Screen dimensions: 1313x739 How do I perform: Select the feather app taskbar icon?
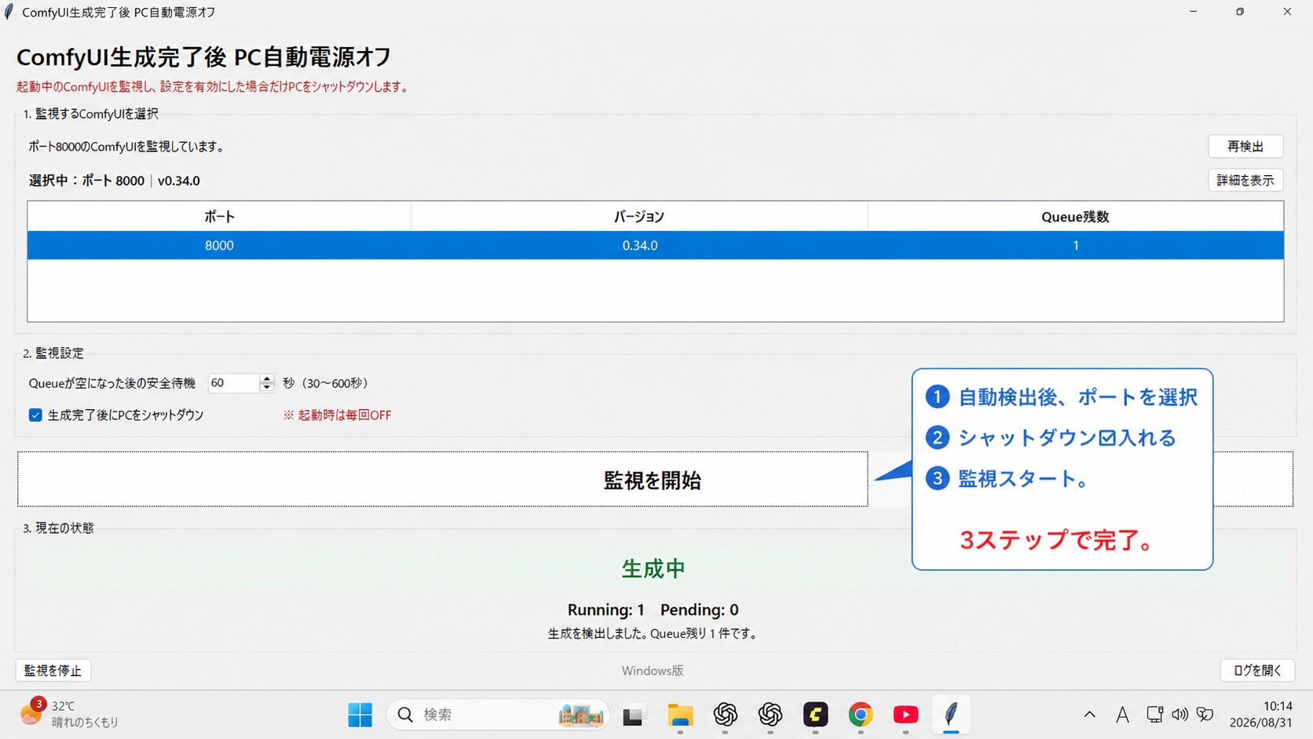[x=951, y=715]
